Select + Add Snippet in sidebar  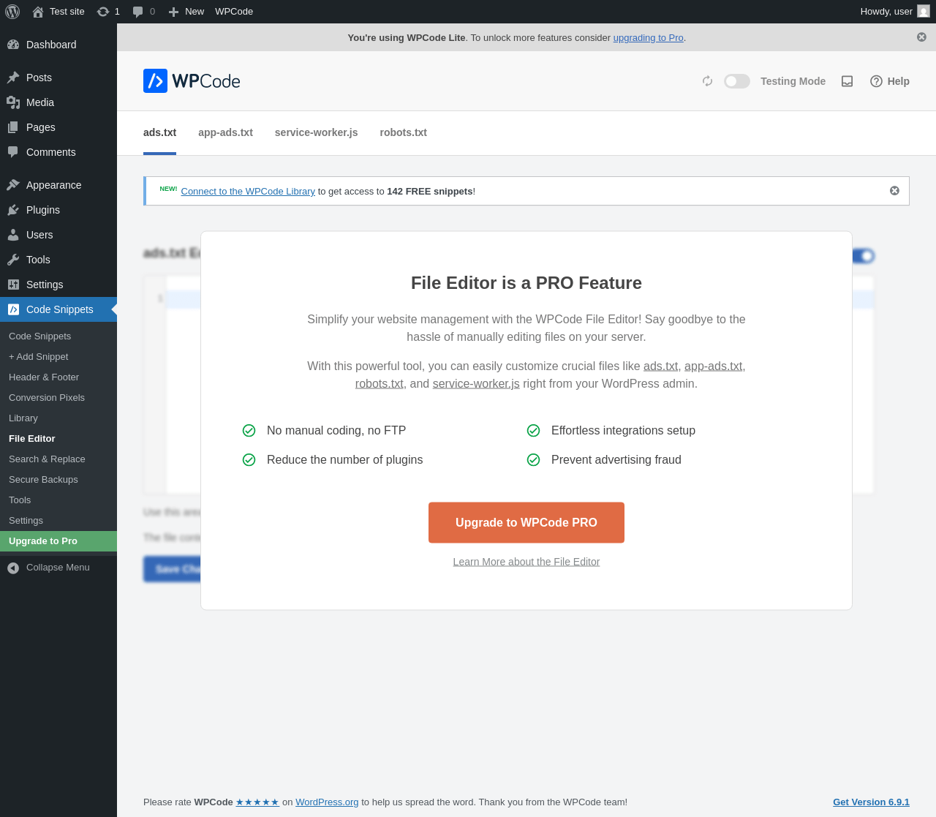click(58, 357)
